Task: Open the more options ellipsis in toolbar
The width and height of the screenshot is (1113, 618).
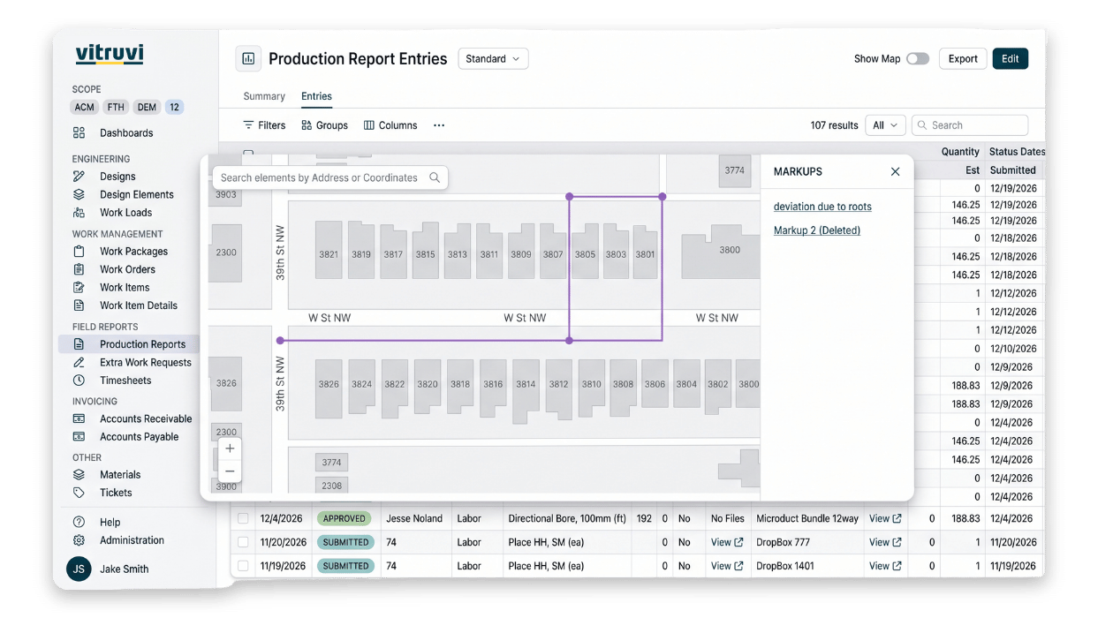Action: (439, 125)
